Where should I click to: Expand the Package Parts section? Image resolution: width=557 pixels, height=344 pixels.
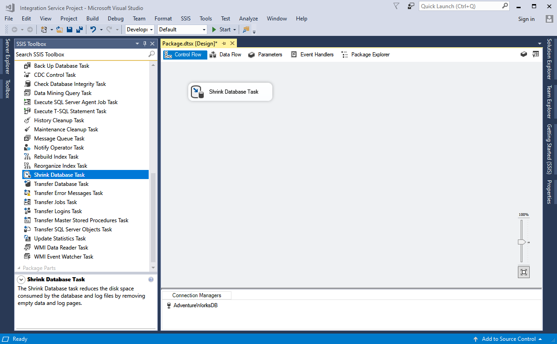pyautogui.click(x=19, y=268)
